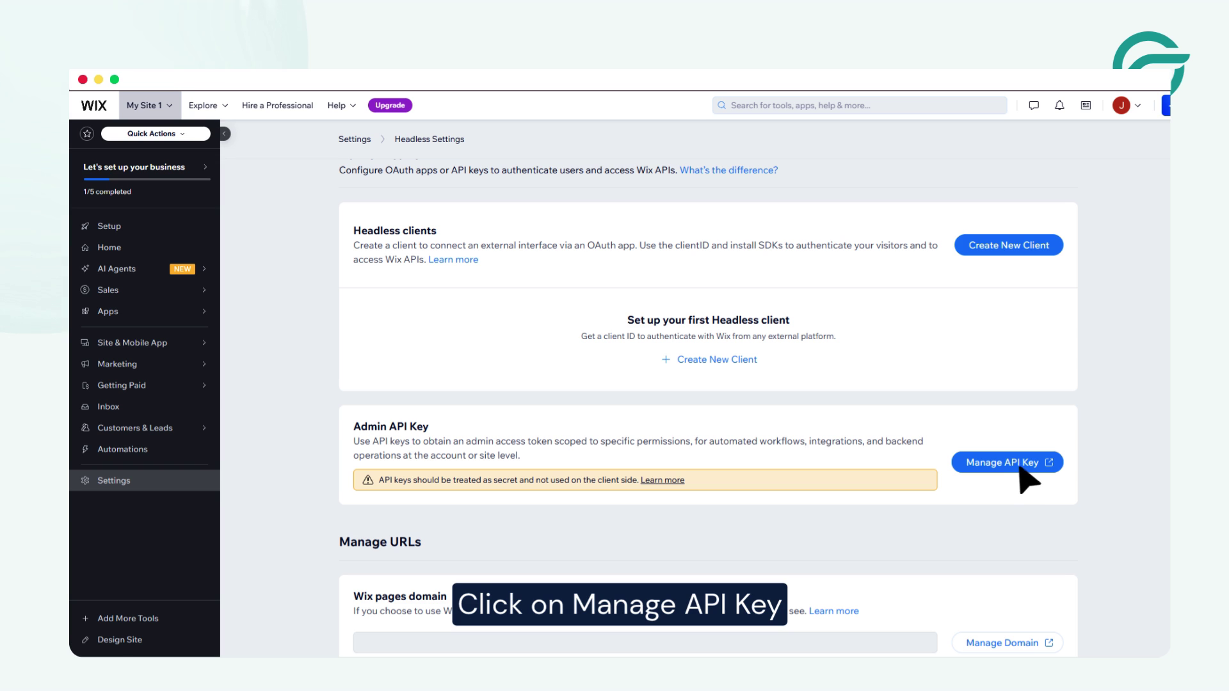Open the My Site 1 dropdown
The image size is (1229, 691).
point(149,106)
